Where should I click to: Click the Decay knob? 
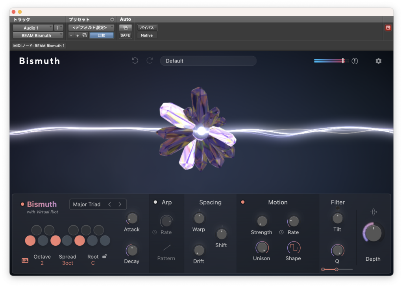click(132, 250)
